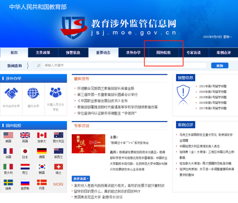Viewport: 238px width, 203px height.
Task: Click the United States flag icon
Action: (x=8, y=135)
